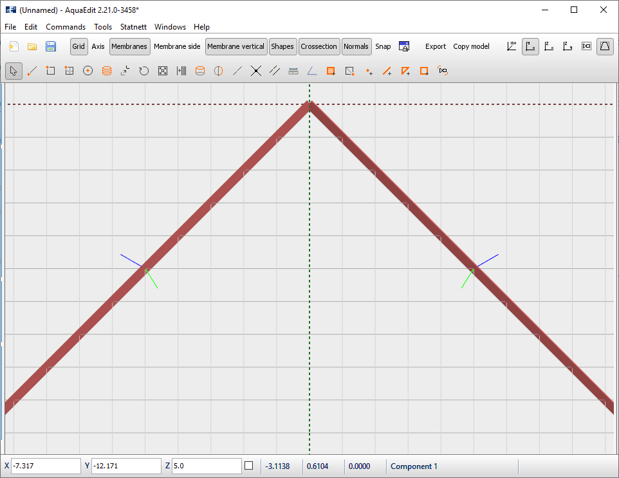The image size is (619, 478).
Task: Select the add point tool
Action: click(368, 71)
